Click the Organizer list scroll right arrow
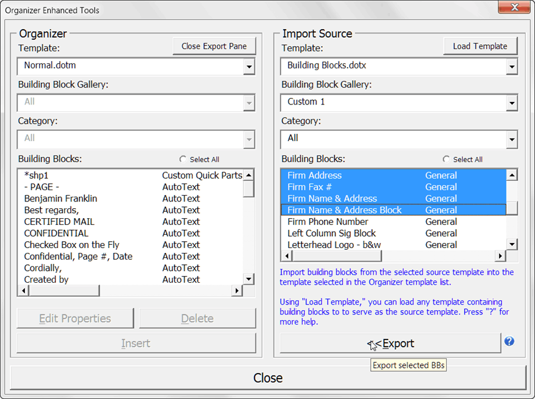This screenshot has height=399, width=535. pos(237,291)
